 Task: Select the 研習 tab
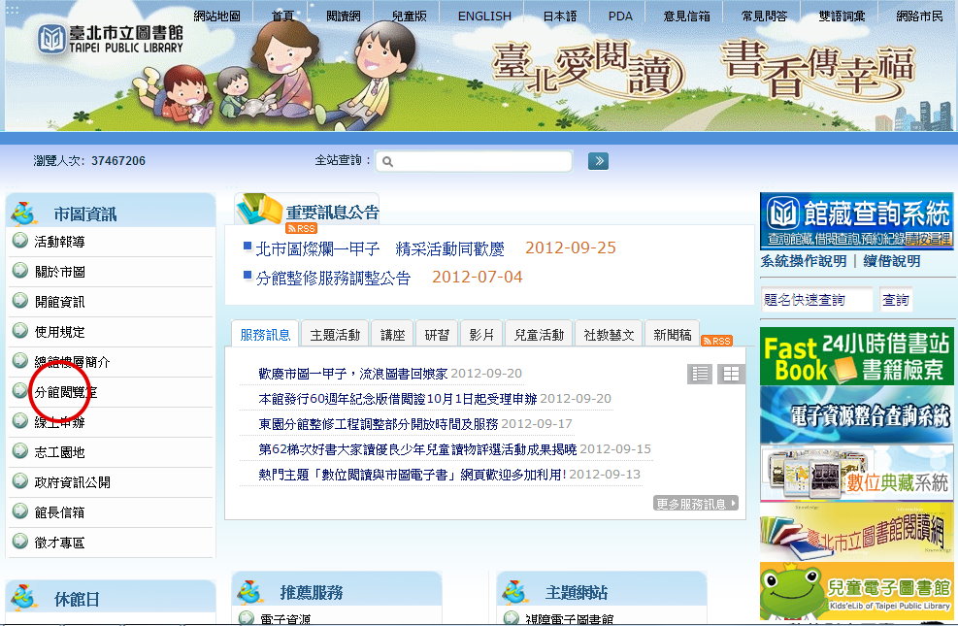click(x=437, y=334)
